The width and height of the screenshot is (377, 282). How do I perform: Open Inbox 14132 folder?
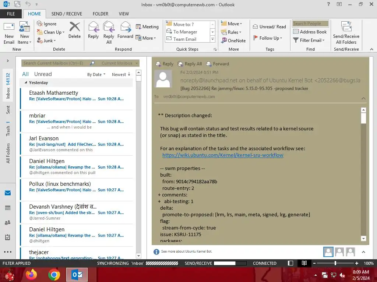coord(8,86)
